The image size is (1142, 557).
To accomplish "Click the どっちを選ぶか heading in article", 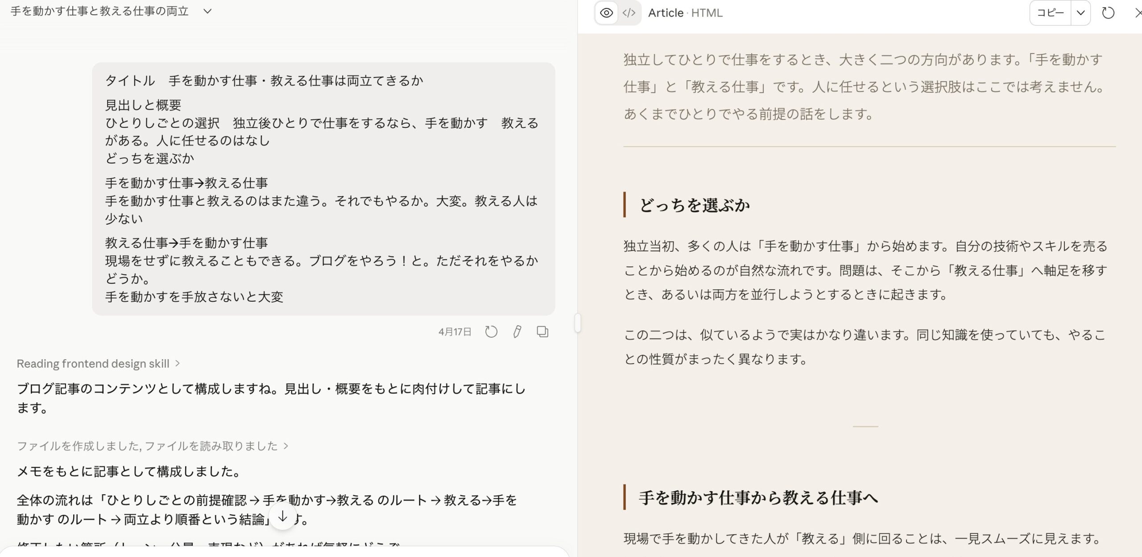I will click(694, 205).
